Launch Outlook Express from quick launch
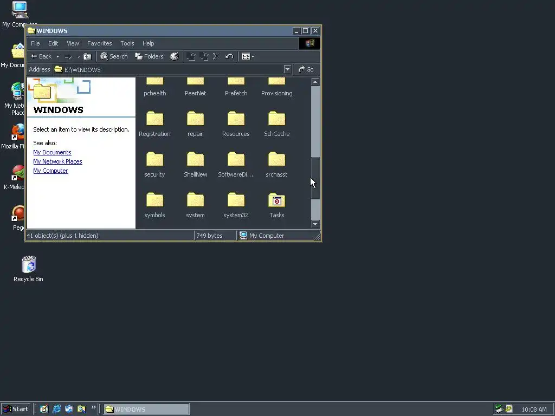Viewport: 555px width, 416px height. [x=69, y=409]
